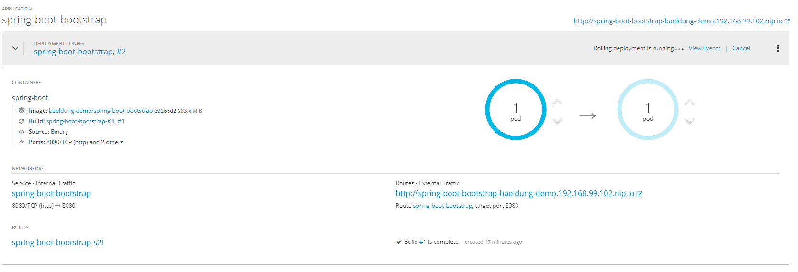Scale up the second pod donut
The height and width of the screenshot is (272, 798).
click(689, 103)
